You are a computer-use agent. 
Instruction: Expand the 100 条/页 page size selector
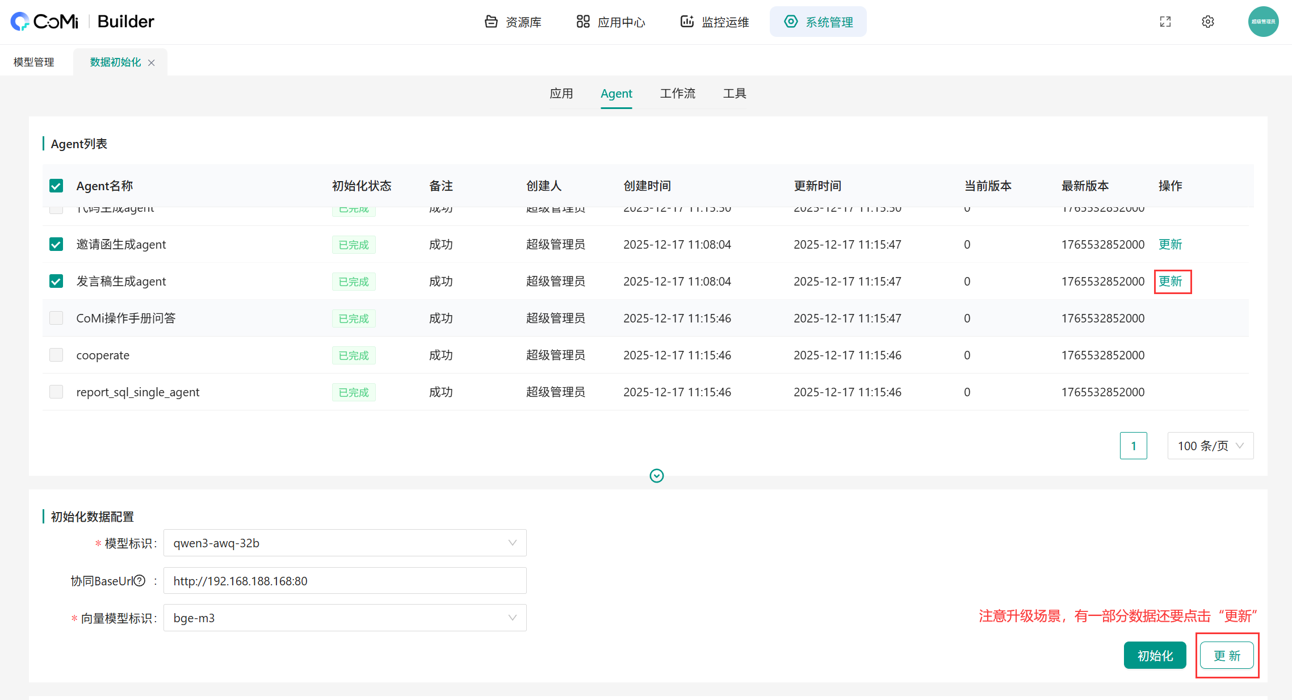(x=1210, y=446)
